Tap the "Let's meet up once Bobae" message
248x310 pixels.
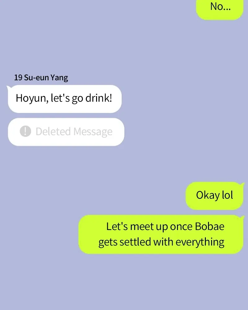(161, 234)
